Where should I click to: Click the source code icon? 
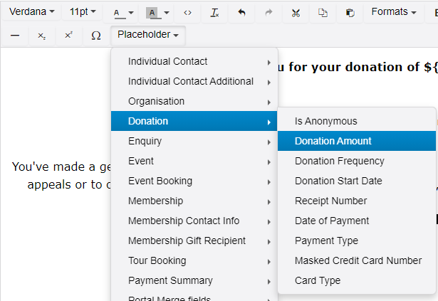point(188,13)
